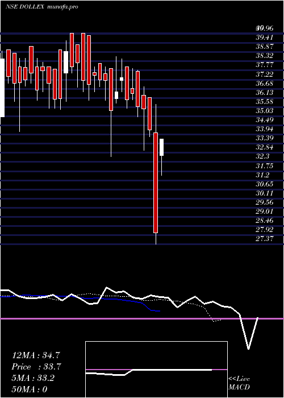
Task: Select the 29.56 price level
Action: coord(265,202)
